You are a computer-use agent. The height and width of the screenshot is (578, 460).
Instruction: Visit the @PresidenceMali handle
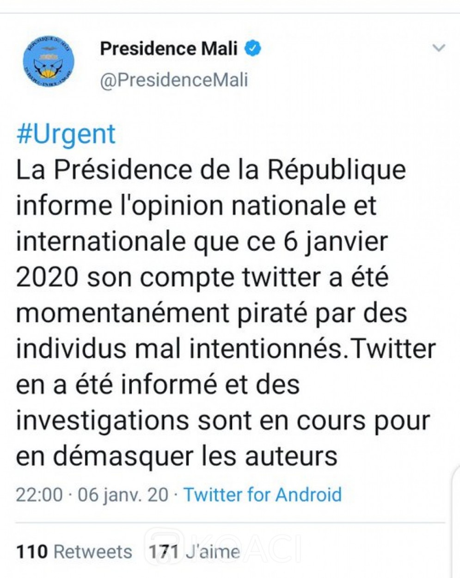coord(174,80)
